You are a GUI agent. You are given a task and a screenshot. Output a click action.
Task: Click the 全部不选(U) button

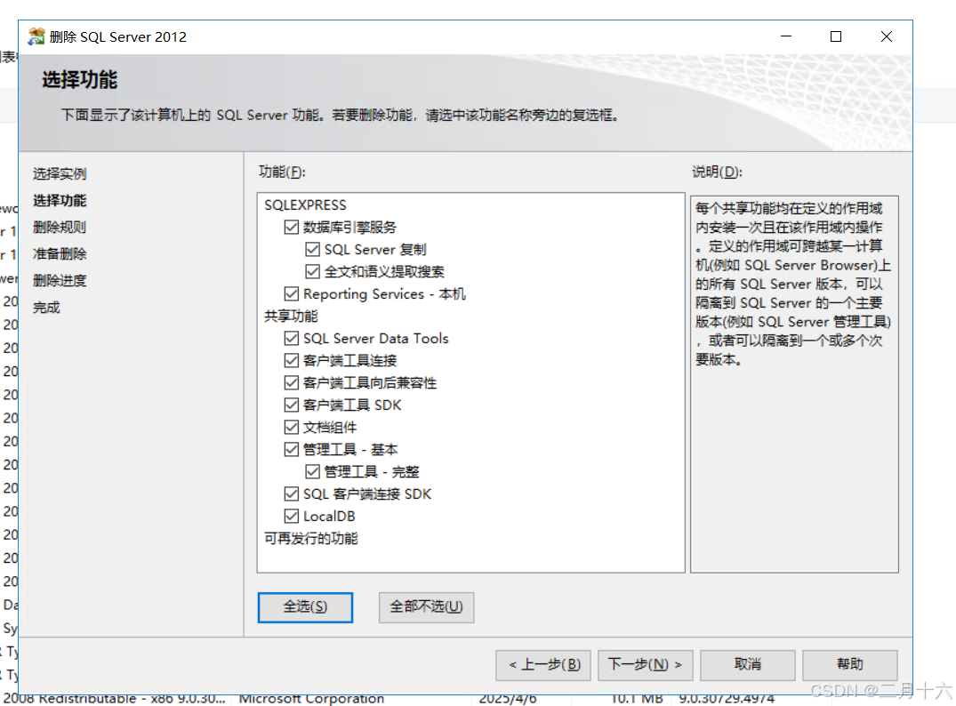(426, 607)
